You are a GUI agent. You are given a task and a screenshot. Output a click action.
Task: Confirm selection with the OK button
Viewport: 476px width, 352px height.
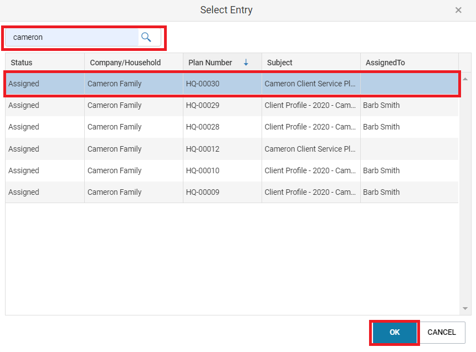pyautogui.click(x=395, y=332)
